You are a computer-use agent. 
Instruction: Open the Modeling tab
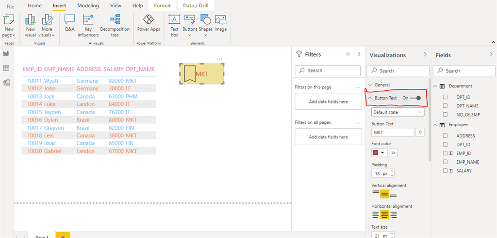click(x=88, y=6)
